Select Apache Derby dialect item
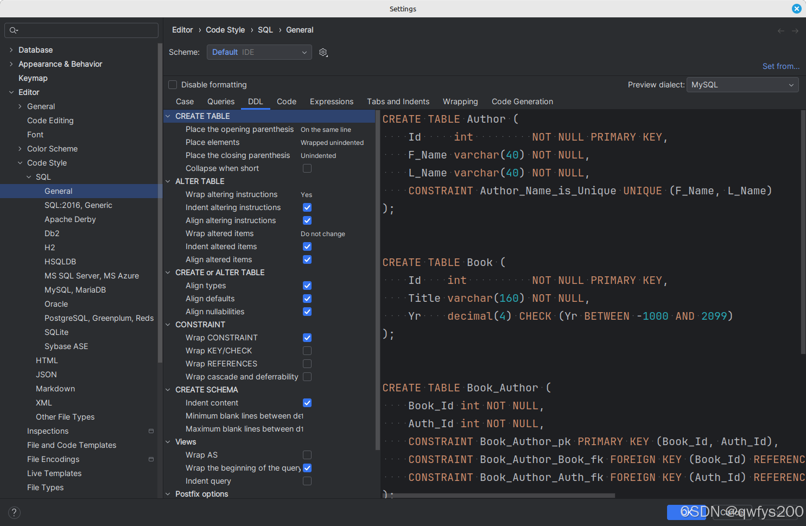This screenshot has height=526, width=806. pos(70,219)
